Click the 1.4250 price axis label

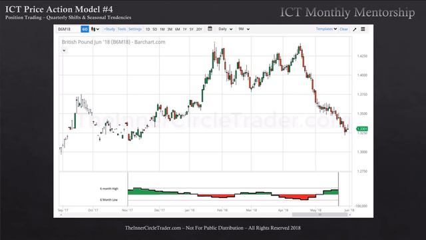point(362,56)
